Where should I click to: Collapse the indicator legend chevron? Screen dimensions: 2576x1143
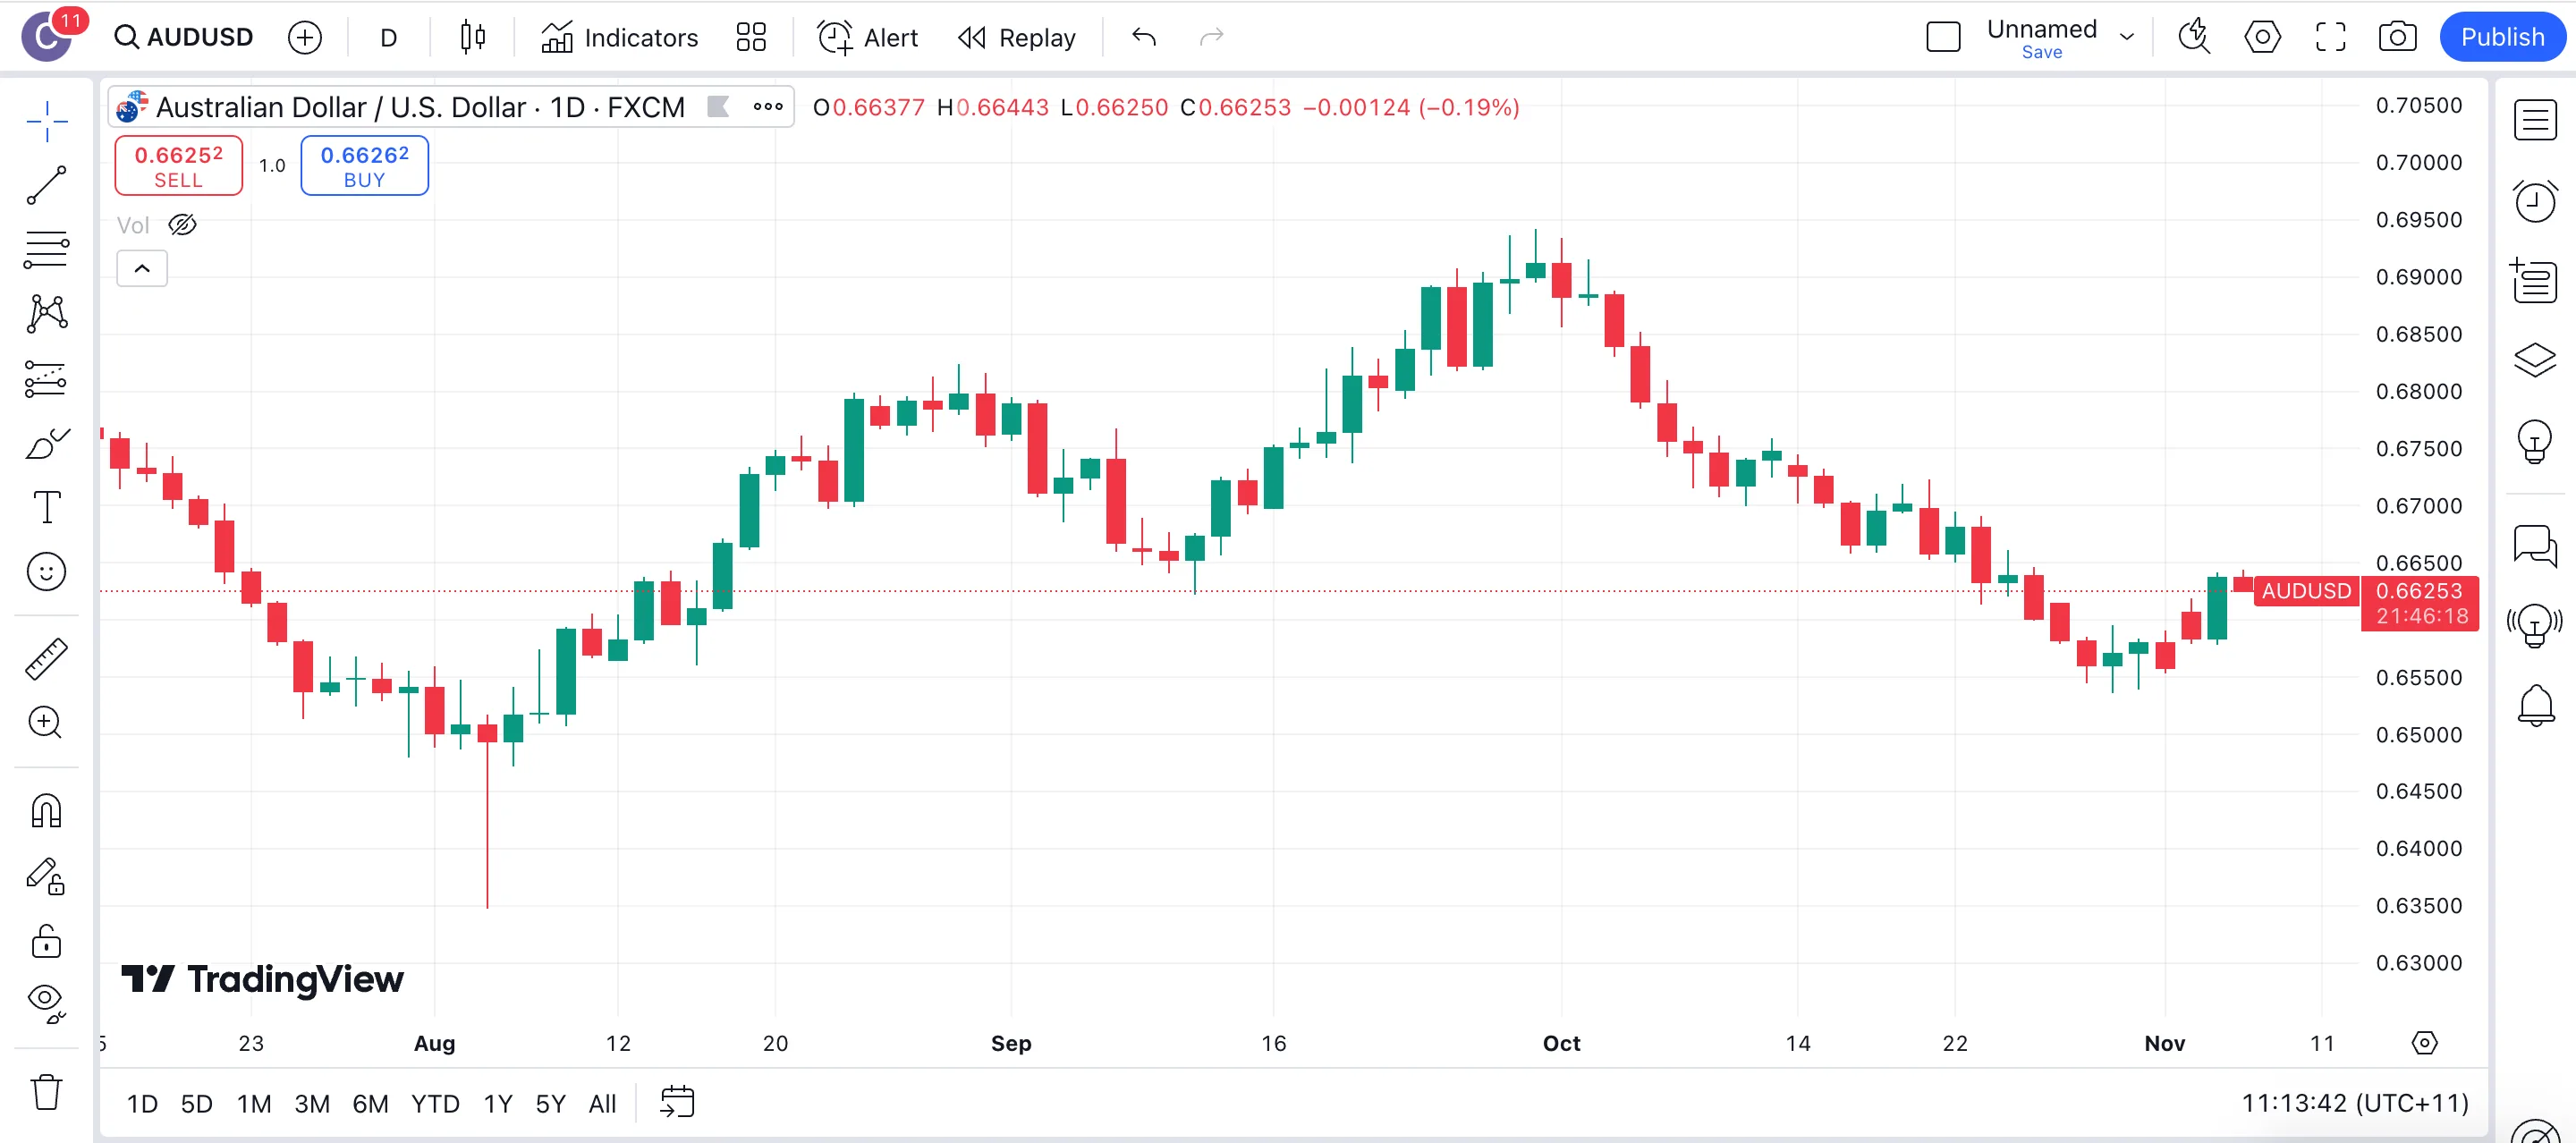pyautogui.click(x=142, y=268)
